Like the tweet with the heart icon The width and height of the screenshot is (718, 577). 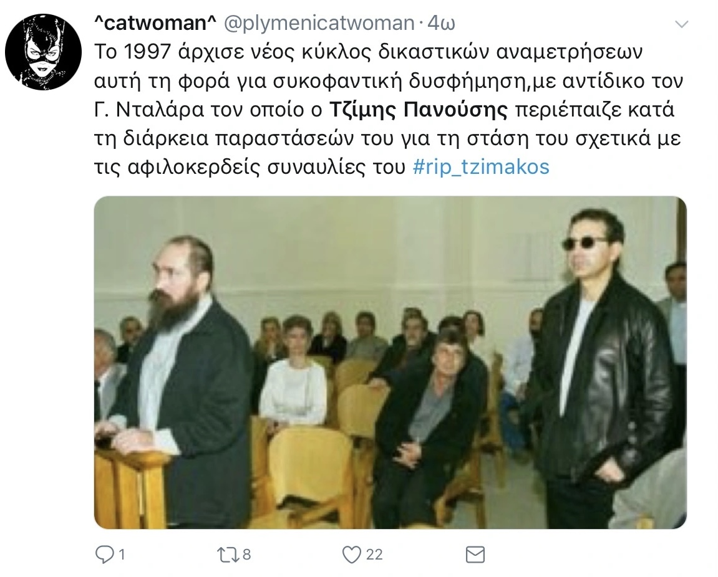[352, 555]
